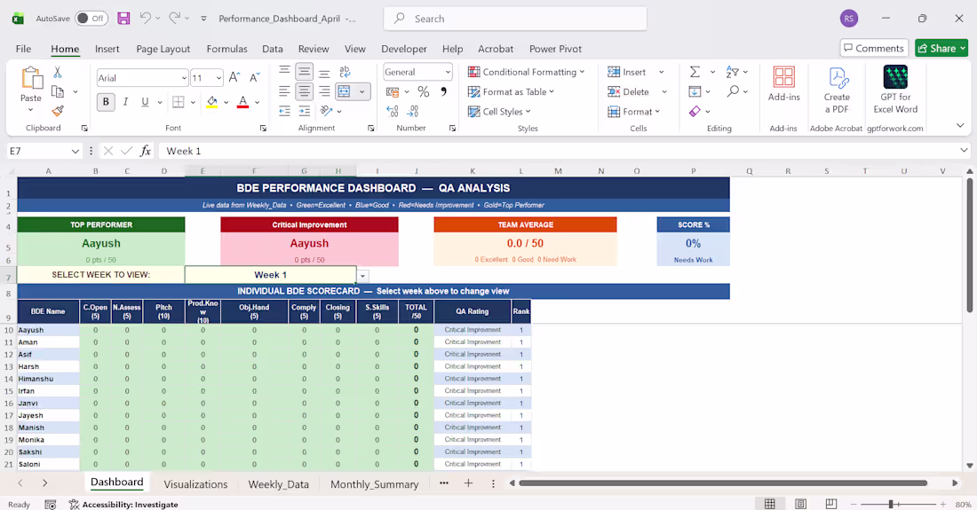
Task: Click the Orientation text angle icon
Action: pyautogui.click(x=327, y=112)
